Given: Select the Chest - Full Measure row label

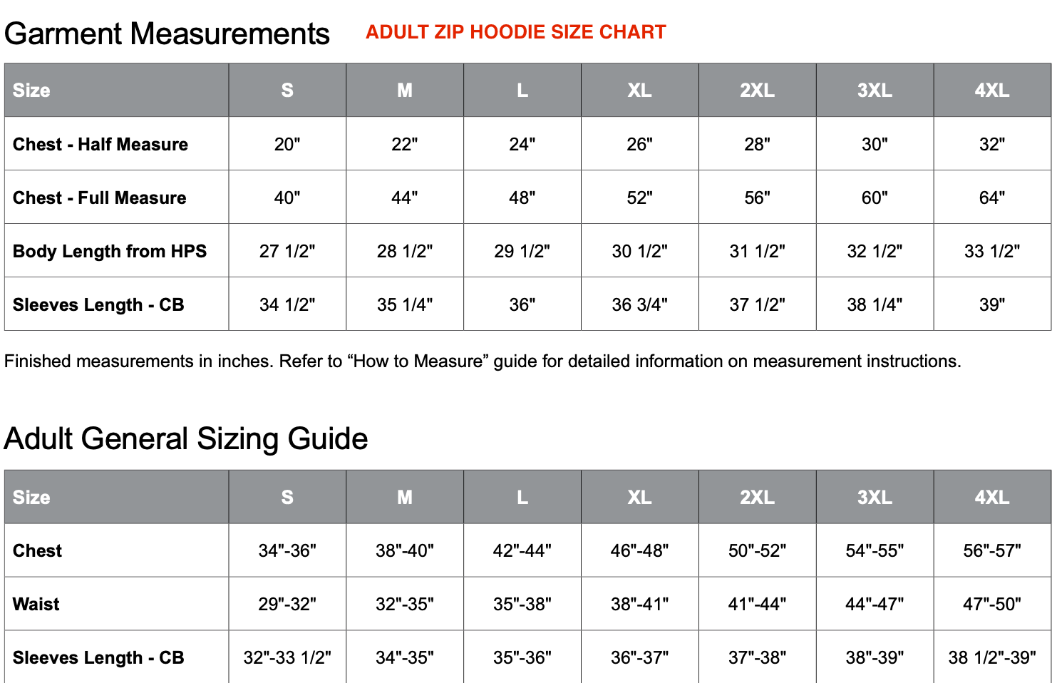Looking at the screenshot, I should click(100, 197).
